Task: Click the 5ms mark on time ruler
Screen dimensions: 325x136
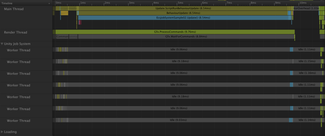Action: (x=180, y=3)
